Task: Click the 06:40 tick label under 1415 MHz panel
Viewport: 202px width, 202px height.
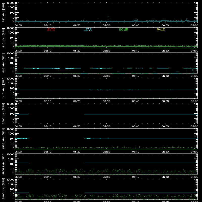Action: [x=136, y=101]
